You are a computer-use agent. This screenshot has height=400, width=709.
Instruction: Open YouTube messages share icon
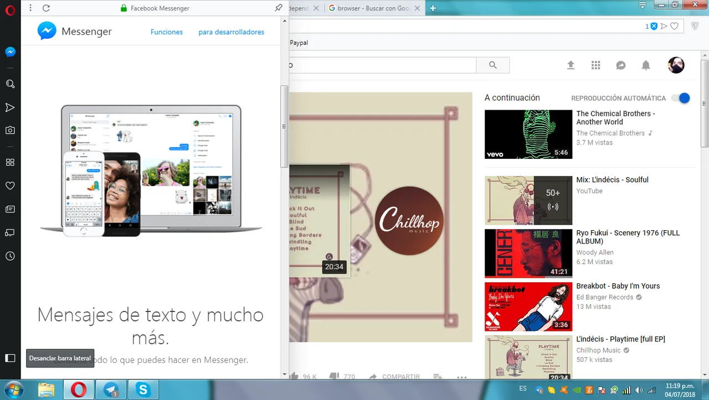point(621,65)
